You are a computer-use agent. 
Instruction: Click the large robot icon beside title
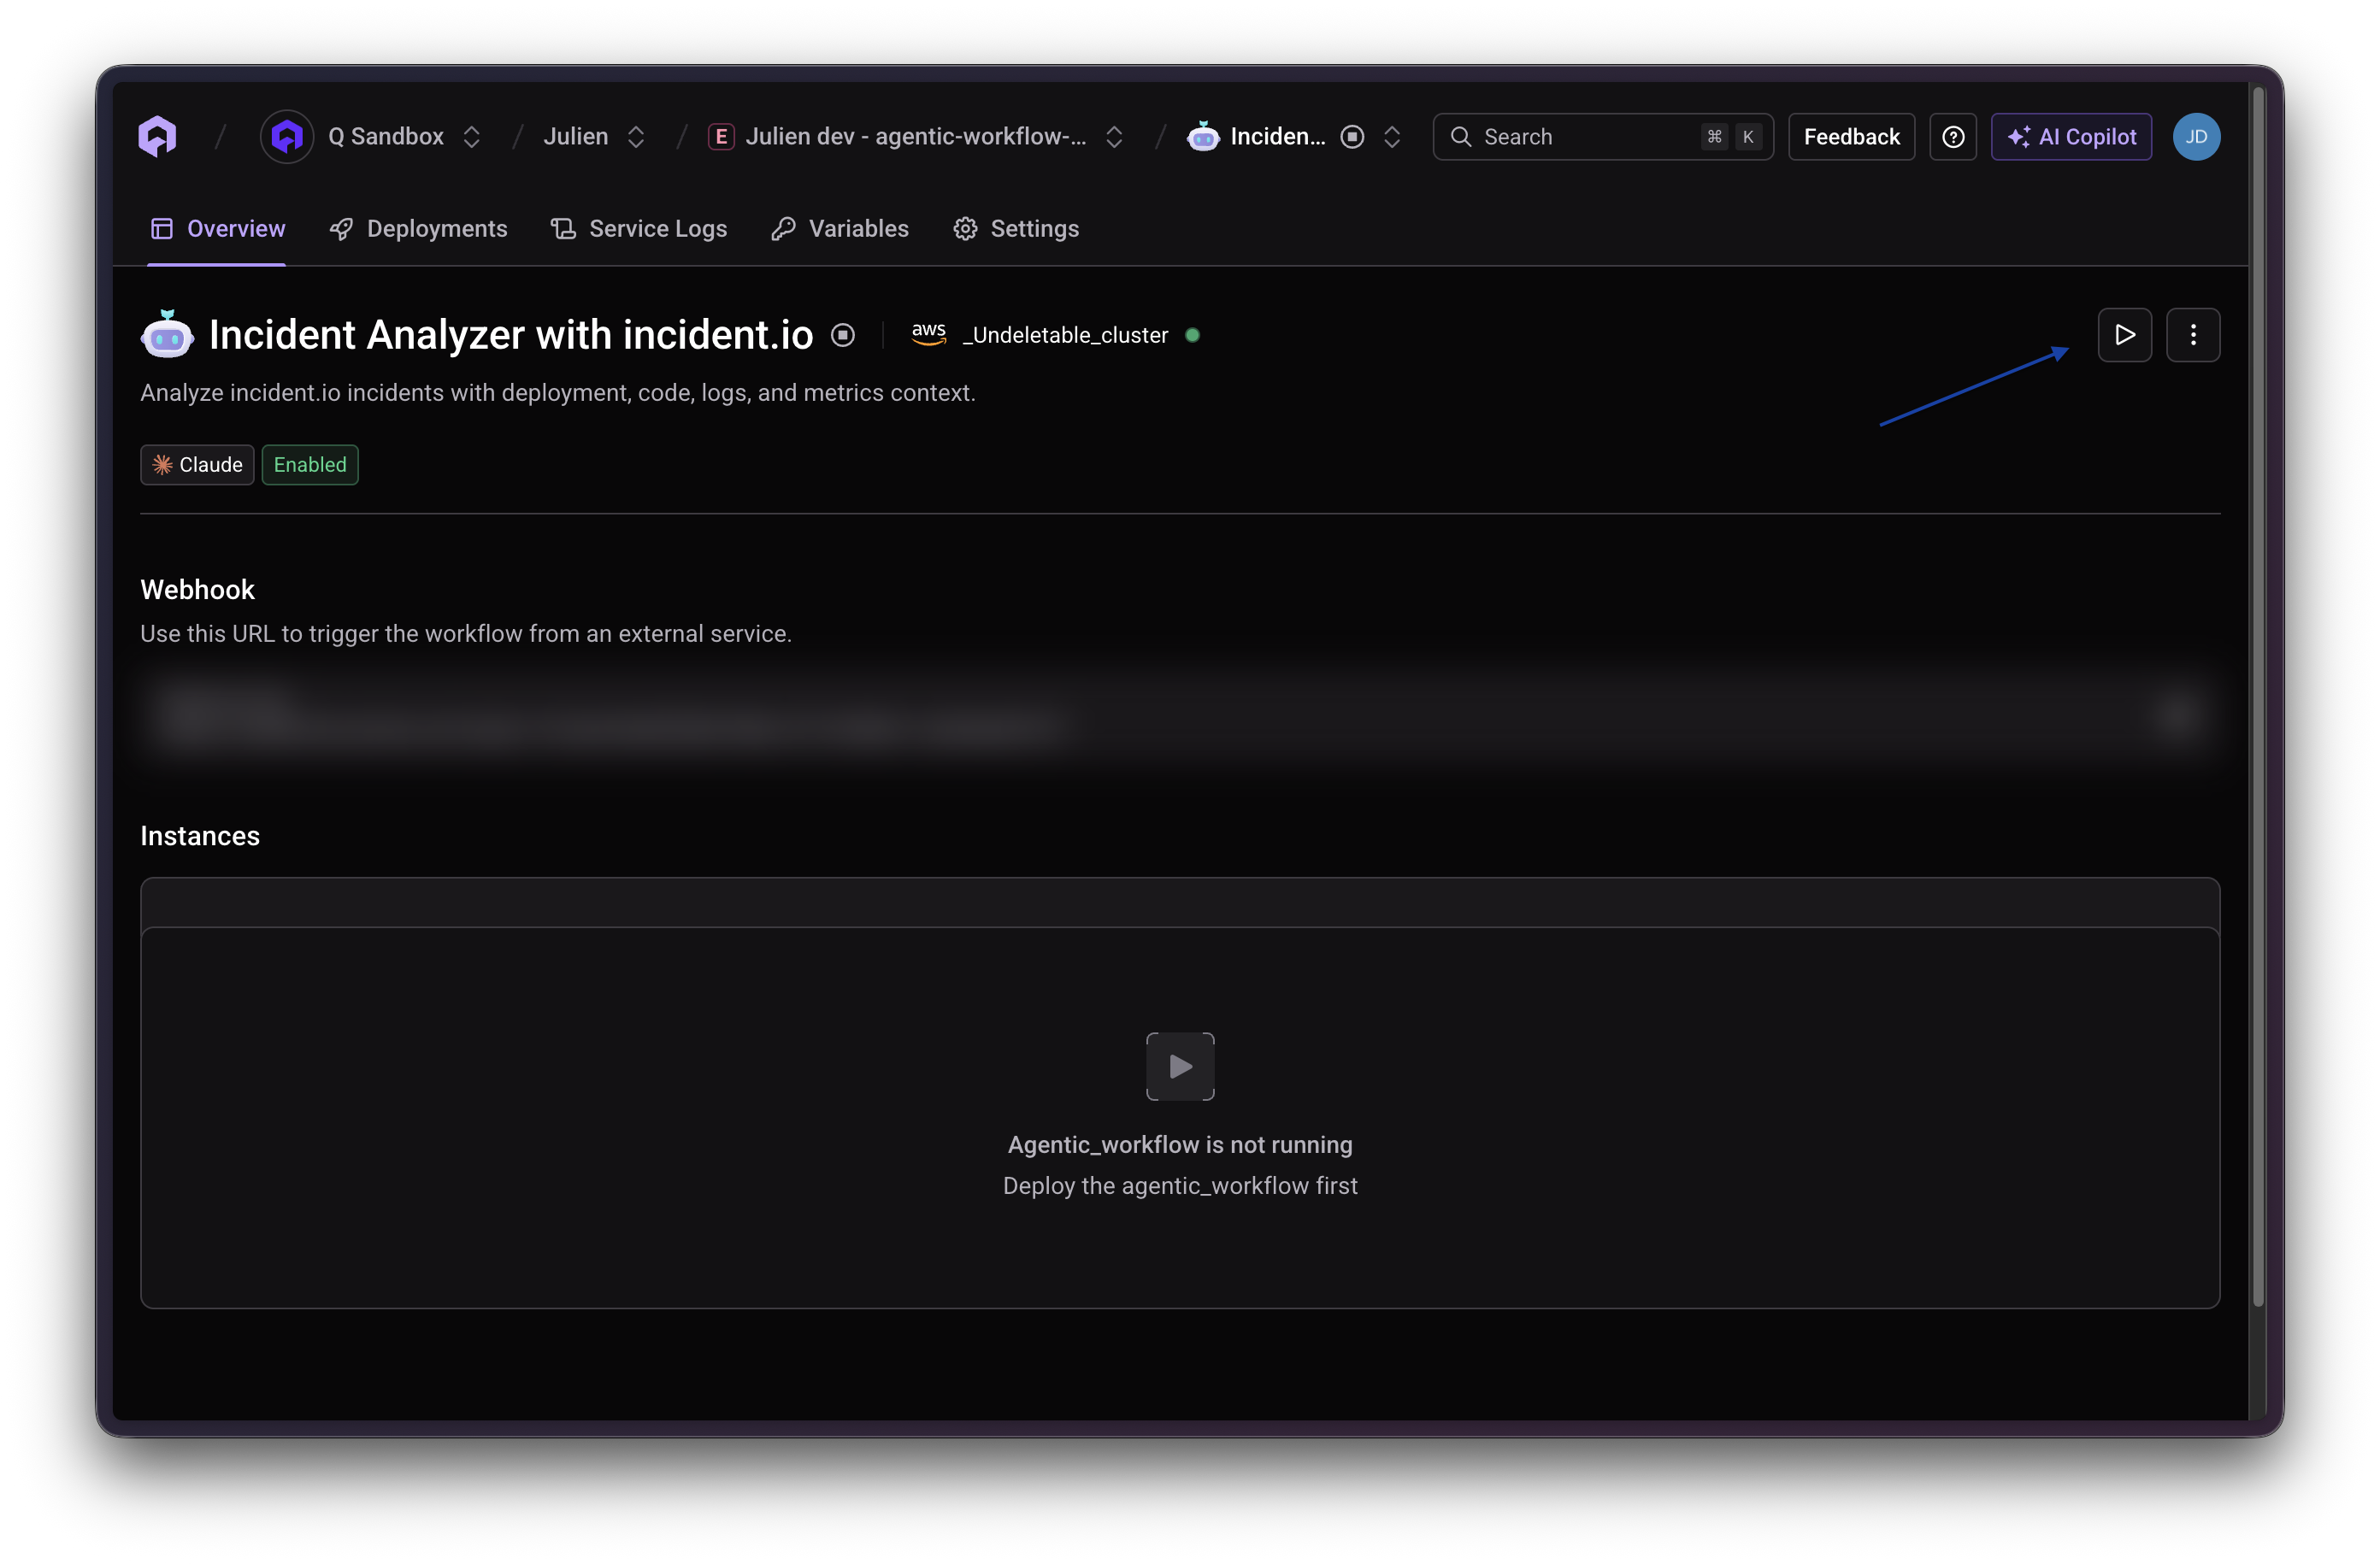point(167,334)
